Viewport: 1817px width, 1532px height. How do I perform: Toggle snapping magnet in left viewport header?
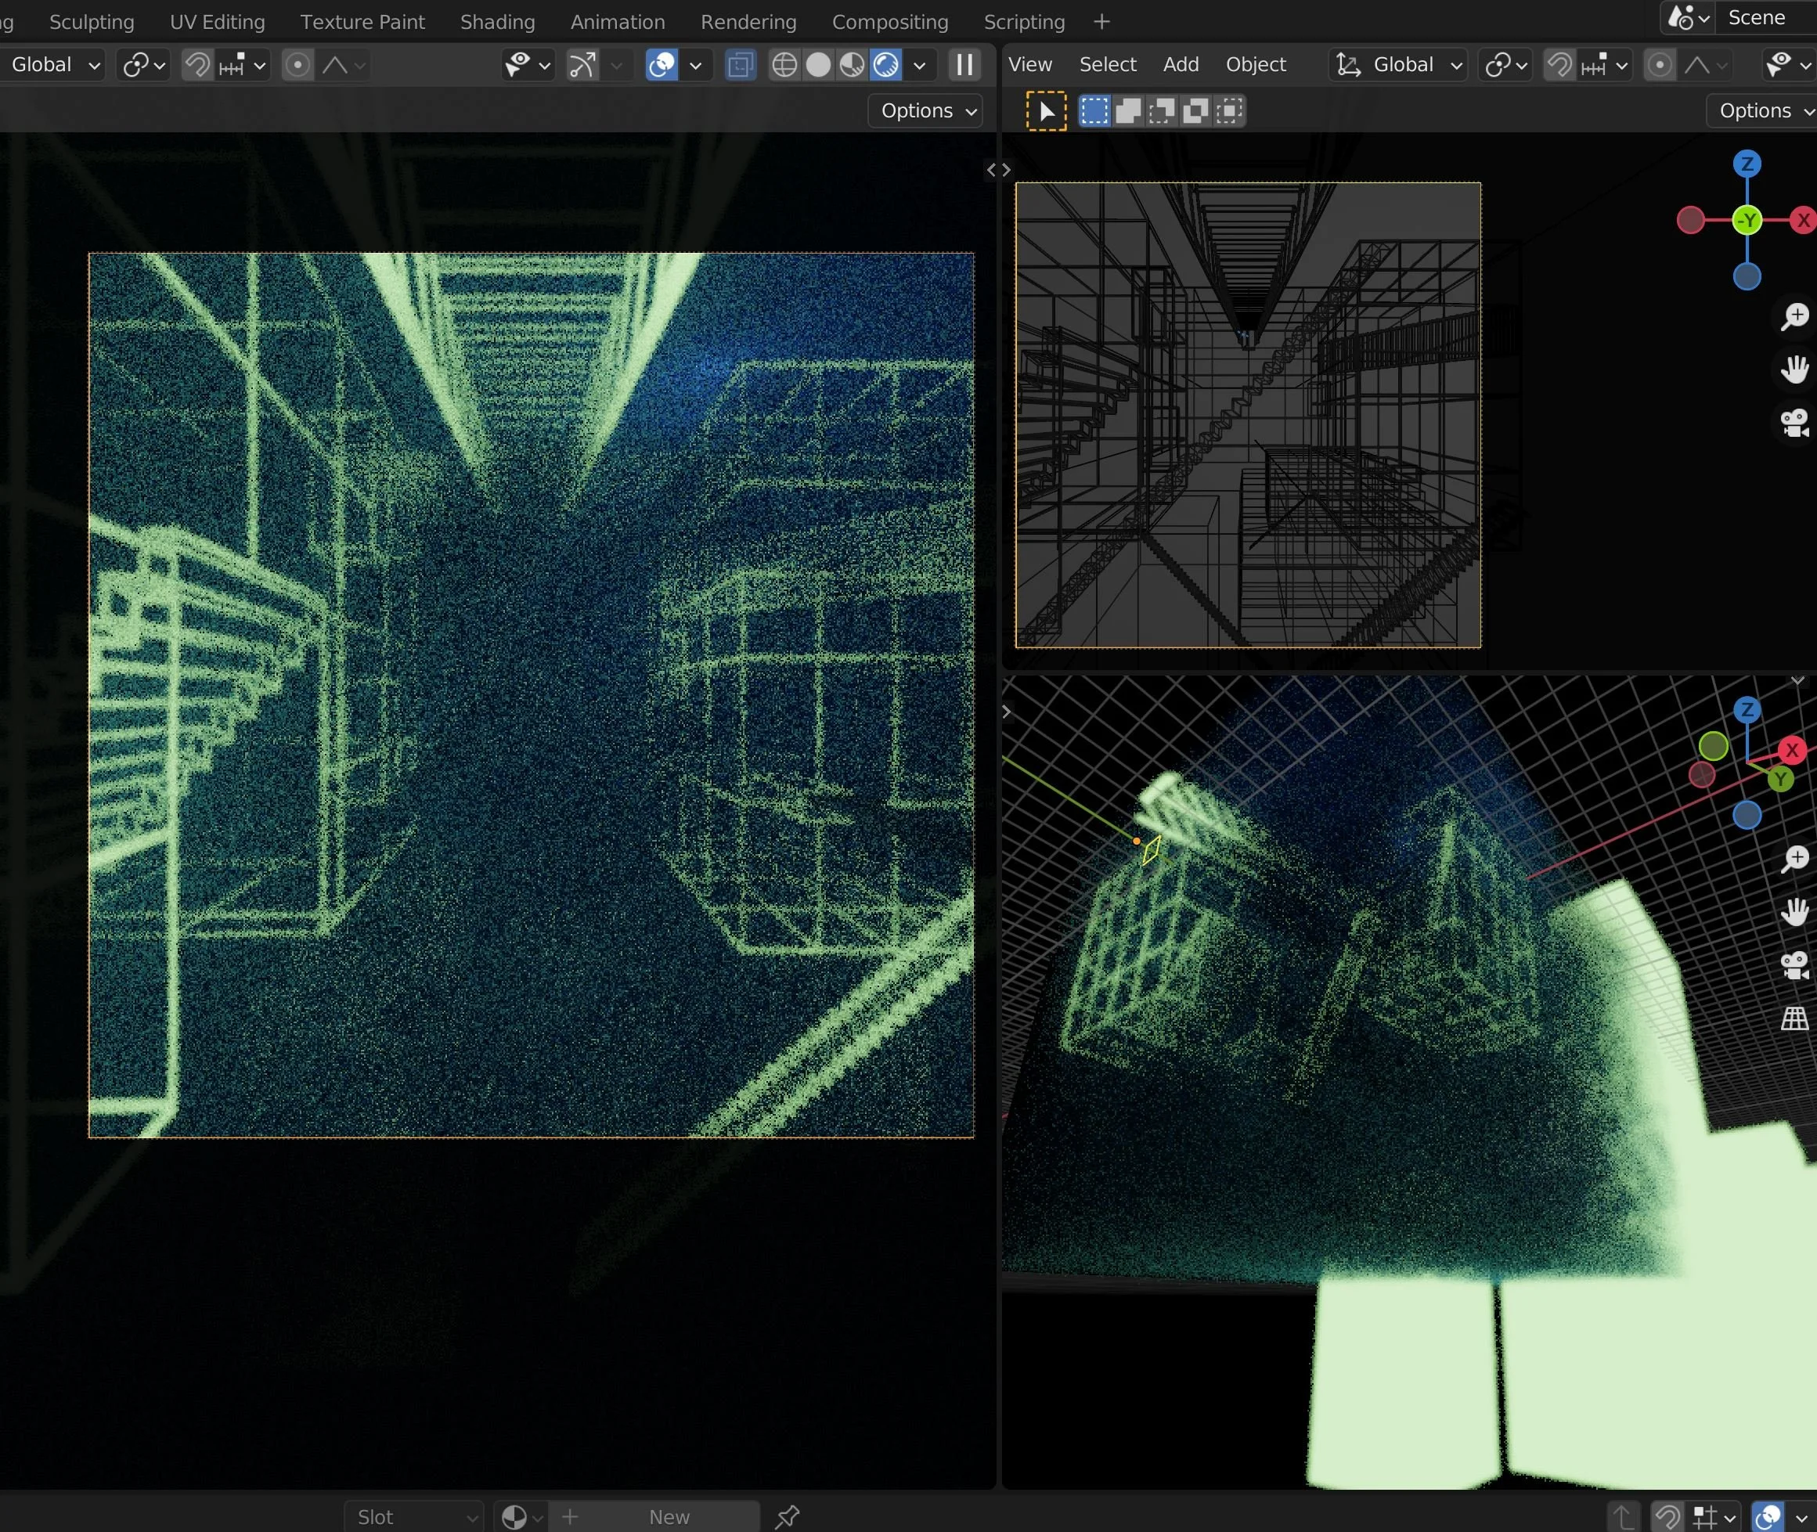[x=197, y=65]
